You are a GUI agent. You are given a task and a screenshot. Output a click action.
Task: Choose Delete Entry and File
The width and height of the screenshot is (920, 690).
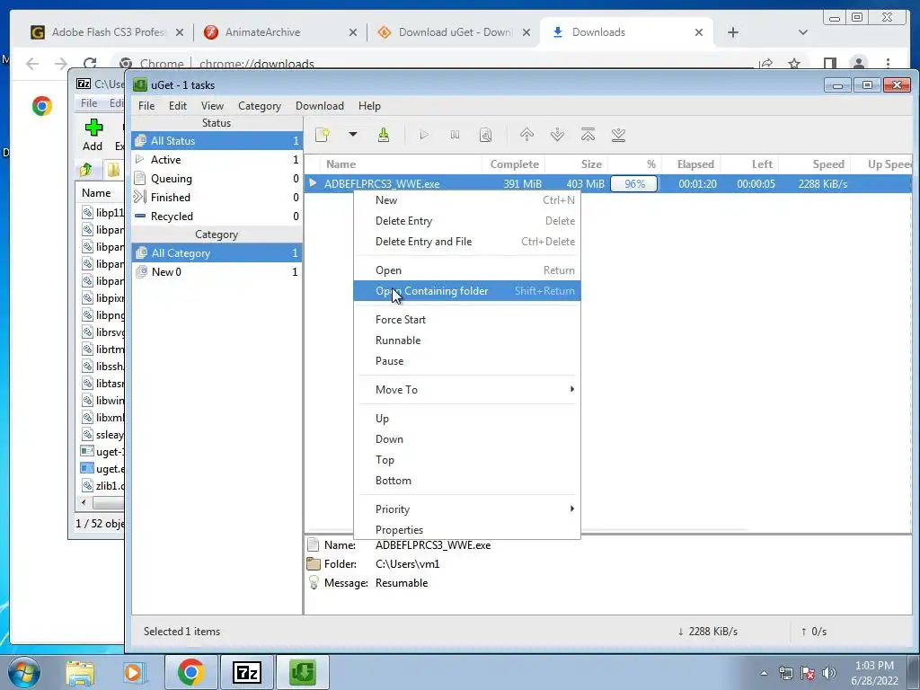point(467,241)
